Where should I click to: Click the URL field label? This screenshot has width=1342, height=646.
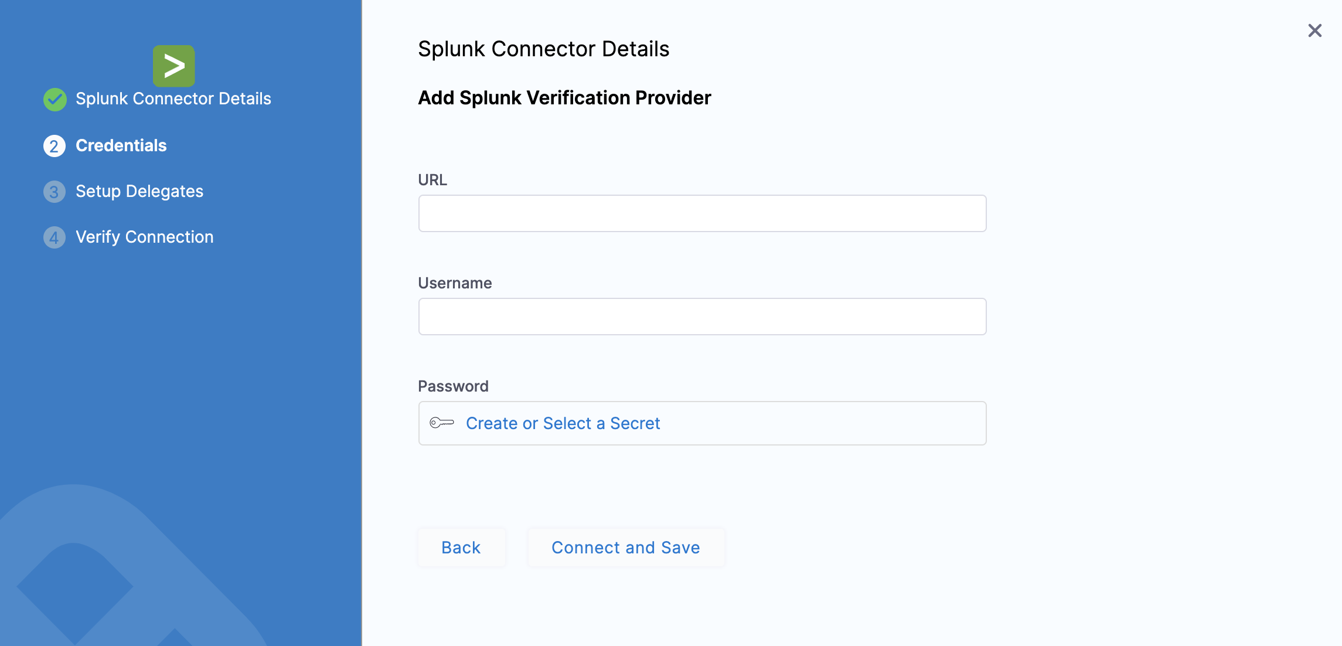432,180
